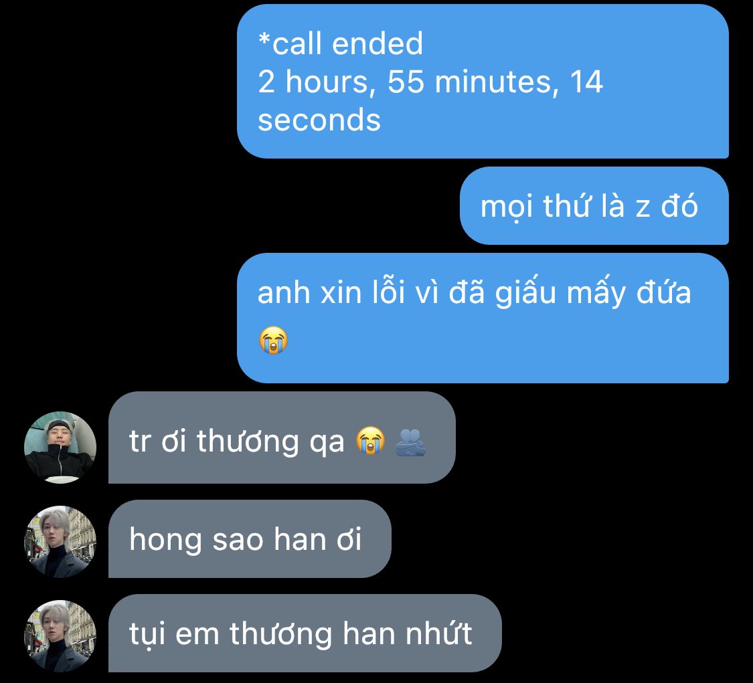The height and width of the screenshot is (683, 753).
Task: Tap the "tr ơi thương qa" message bubble
Action: pyautogui.click(x=282, y=437)
